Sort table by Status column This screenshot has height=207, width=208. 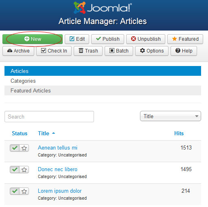tap(20, 133)
